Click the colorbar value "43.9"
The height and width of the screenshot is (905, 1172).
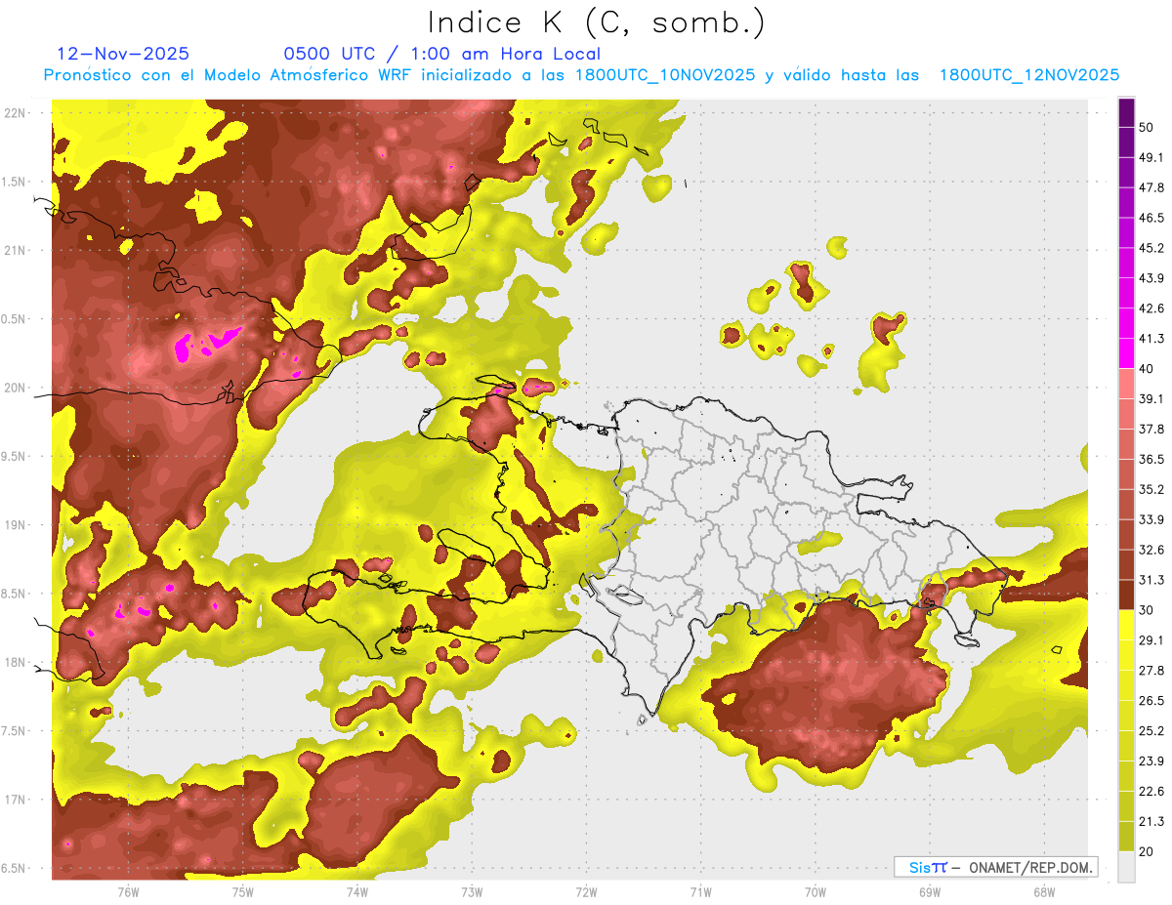[1151, 278]
